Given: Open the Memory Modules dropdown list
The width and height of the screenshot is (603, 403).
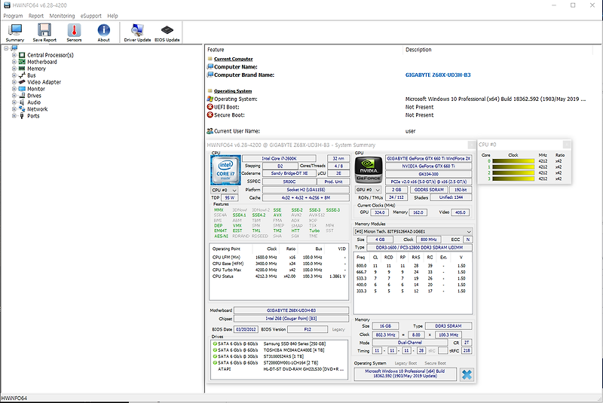Looking at the screenshot, I should coord(413,232).
